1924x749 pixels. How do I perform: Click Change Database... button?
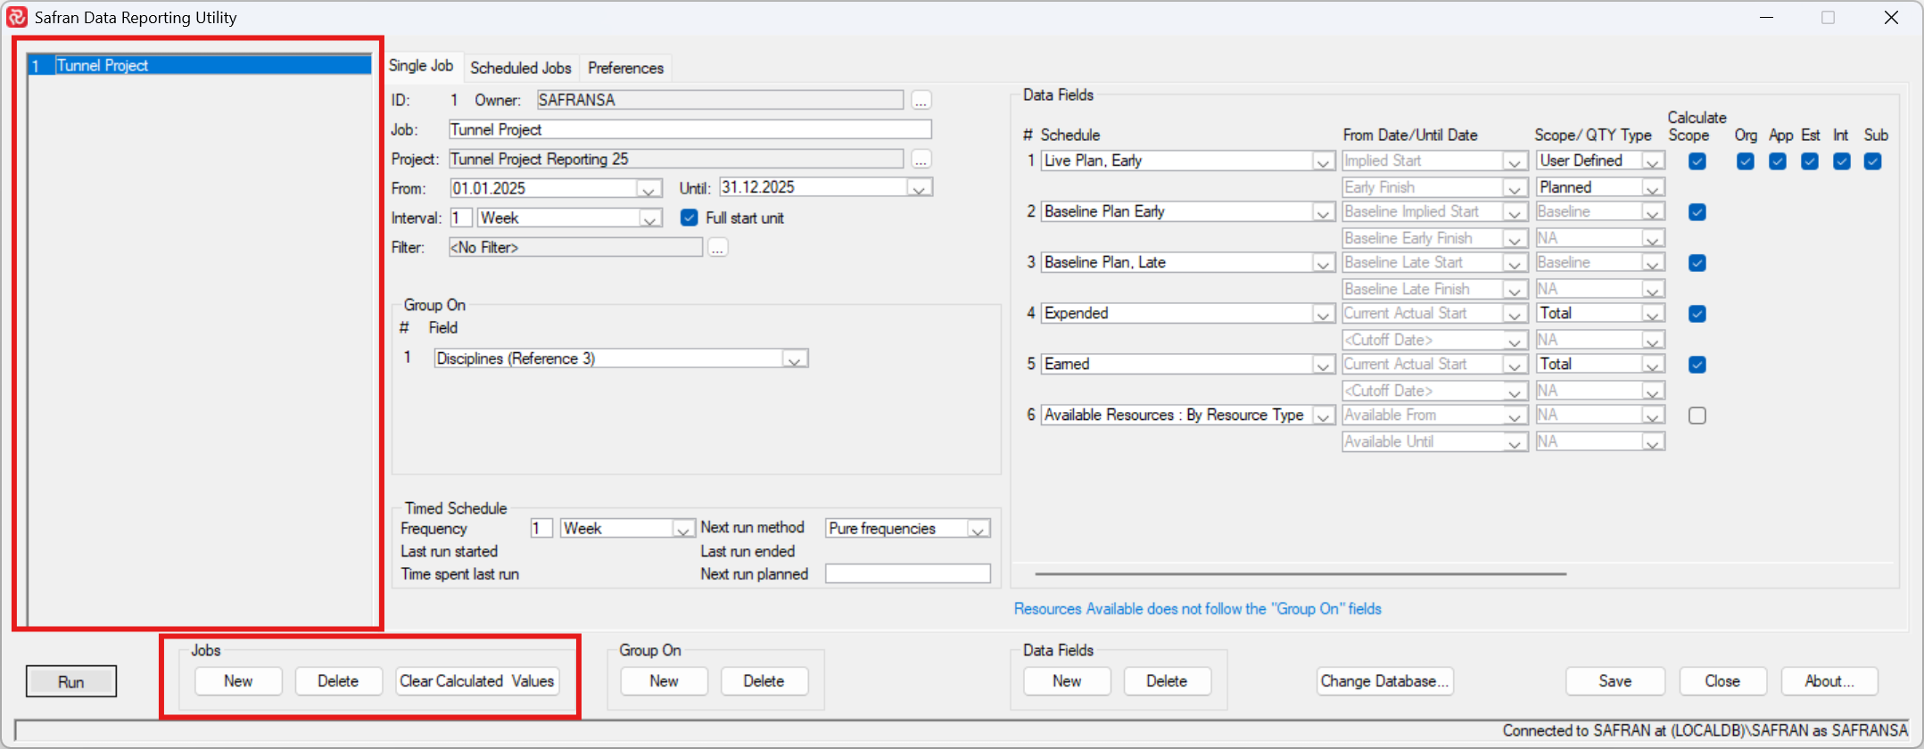(1385, 681)
